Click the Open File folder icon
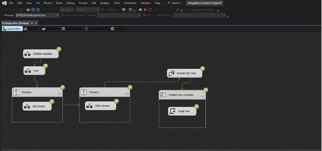This screenshot has height=151, width=322. pyautogui.click(x=28, y=10)
